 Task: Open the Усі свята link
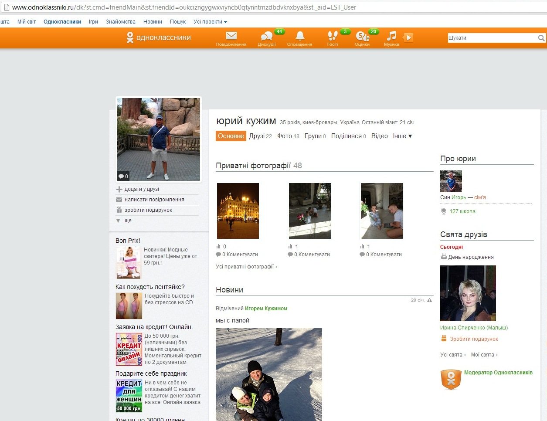coord(453,355)
